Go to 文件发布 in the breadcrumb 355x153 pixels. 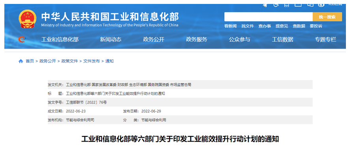[92, 61]
